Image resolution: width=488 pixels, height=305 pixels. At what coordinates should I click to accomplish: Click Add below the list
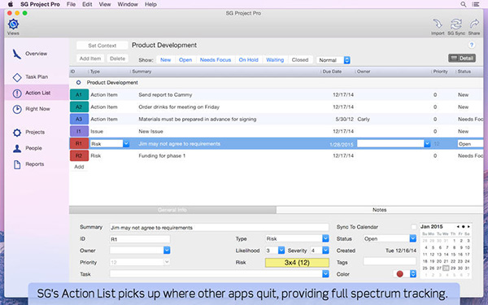[79, 167]
